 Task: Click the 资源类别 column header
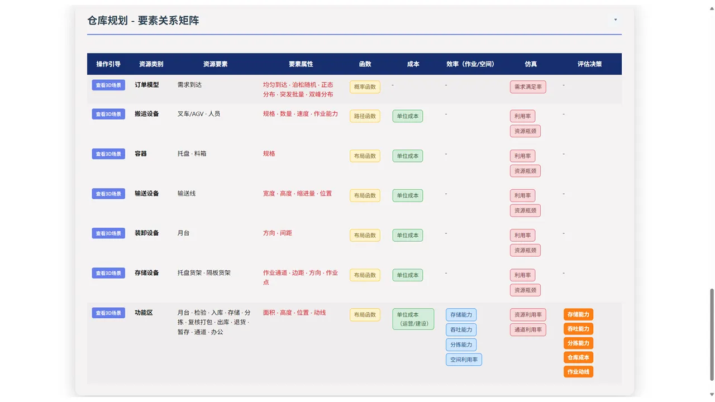point(151,64)
